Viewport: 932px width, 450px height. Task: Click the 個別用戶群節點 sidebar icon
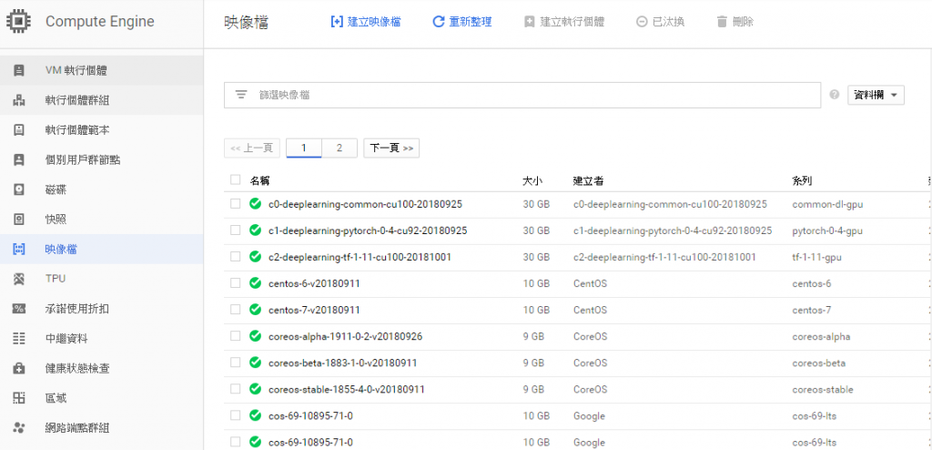coord(19,159)
